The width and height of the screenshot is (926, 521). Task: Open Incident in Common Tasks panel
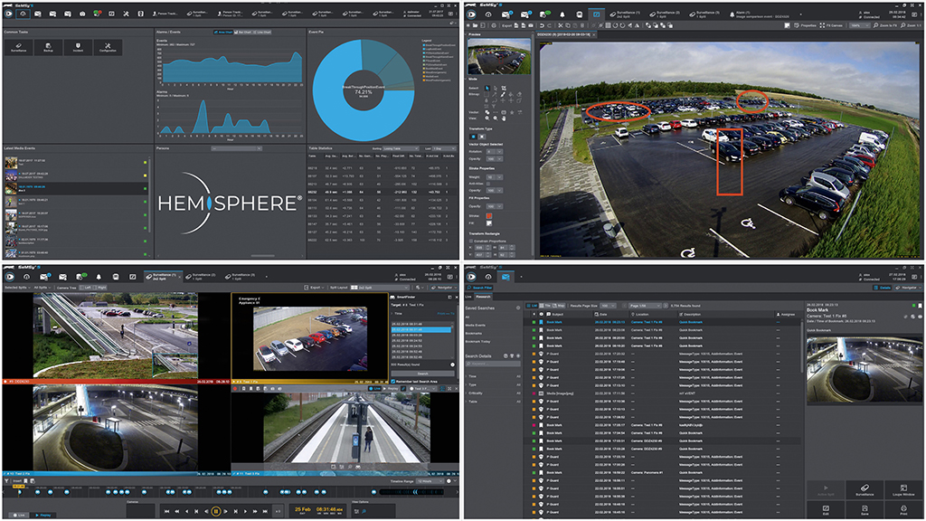coord(79,48)
